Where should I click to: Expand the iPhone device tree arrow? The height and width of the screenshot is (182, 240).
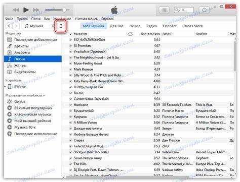pyautogui.click(x=5, y=87)
